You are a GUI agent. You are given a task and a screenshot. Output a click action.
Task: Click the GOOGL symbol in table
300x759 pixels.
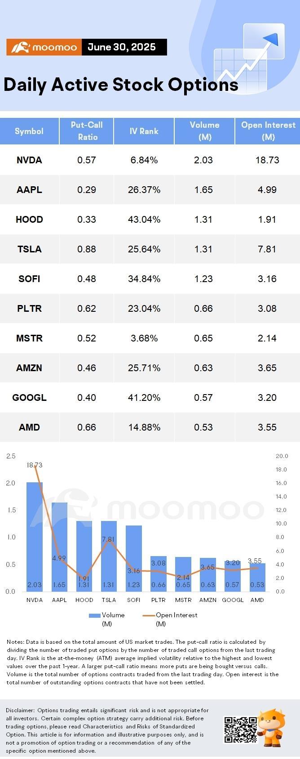click(29, 398)
